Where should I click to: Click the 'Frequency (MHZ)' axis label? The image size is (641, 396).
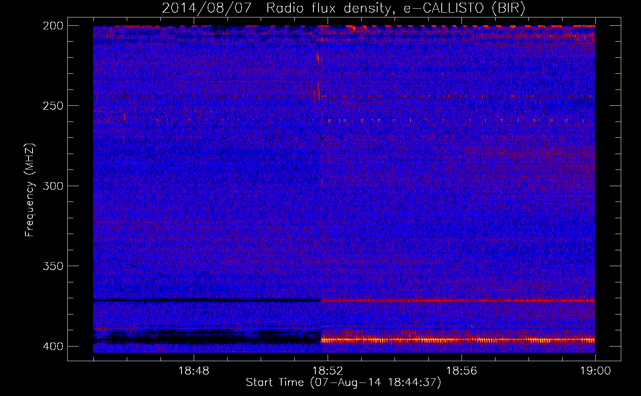(30, 190)
